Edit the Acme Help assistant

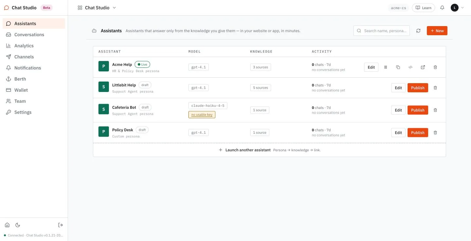pos(371,67)
